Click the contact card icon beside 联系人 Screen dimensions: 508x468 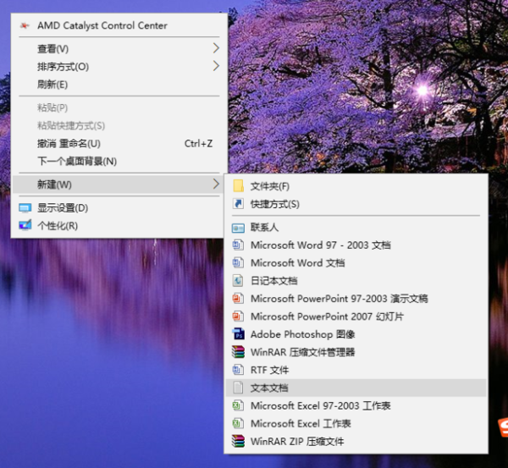coord(238,228)
